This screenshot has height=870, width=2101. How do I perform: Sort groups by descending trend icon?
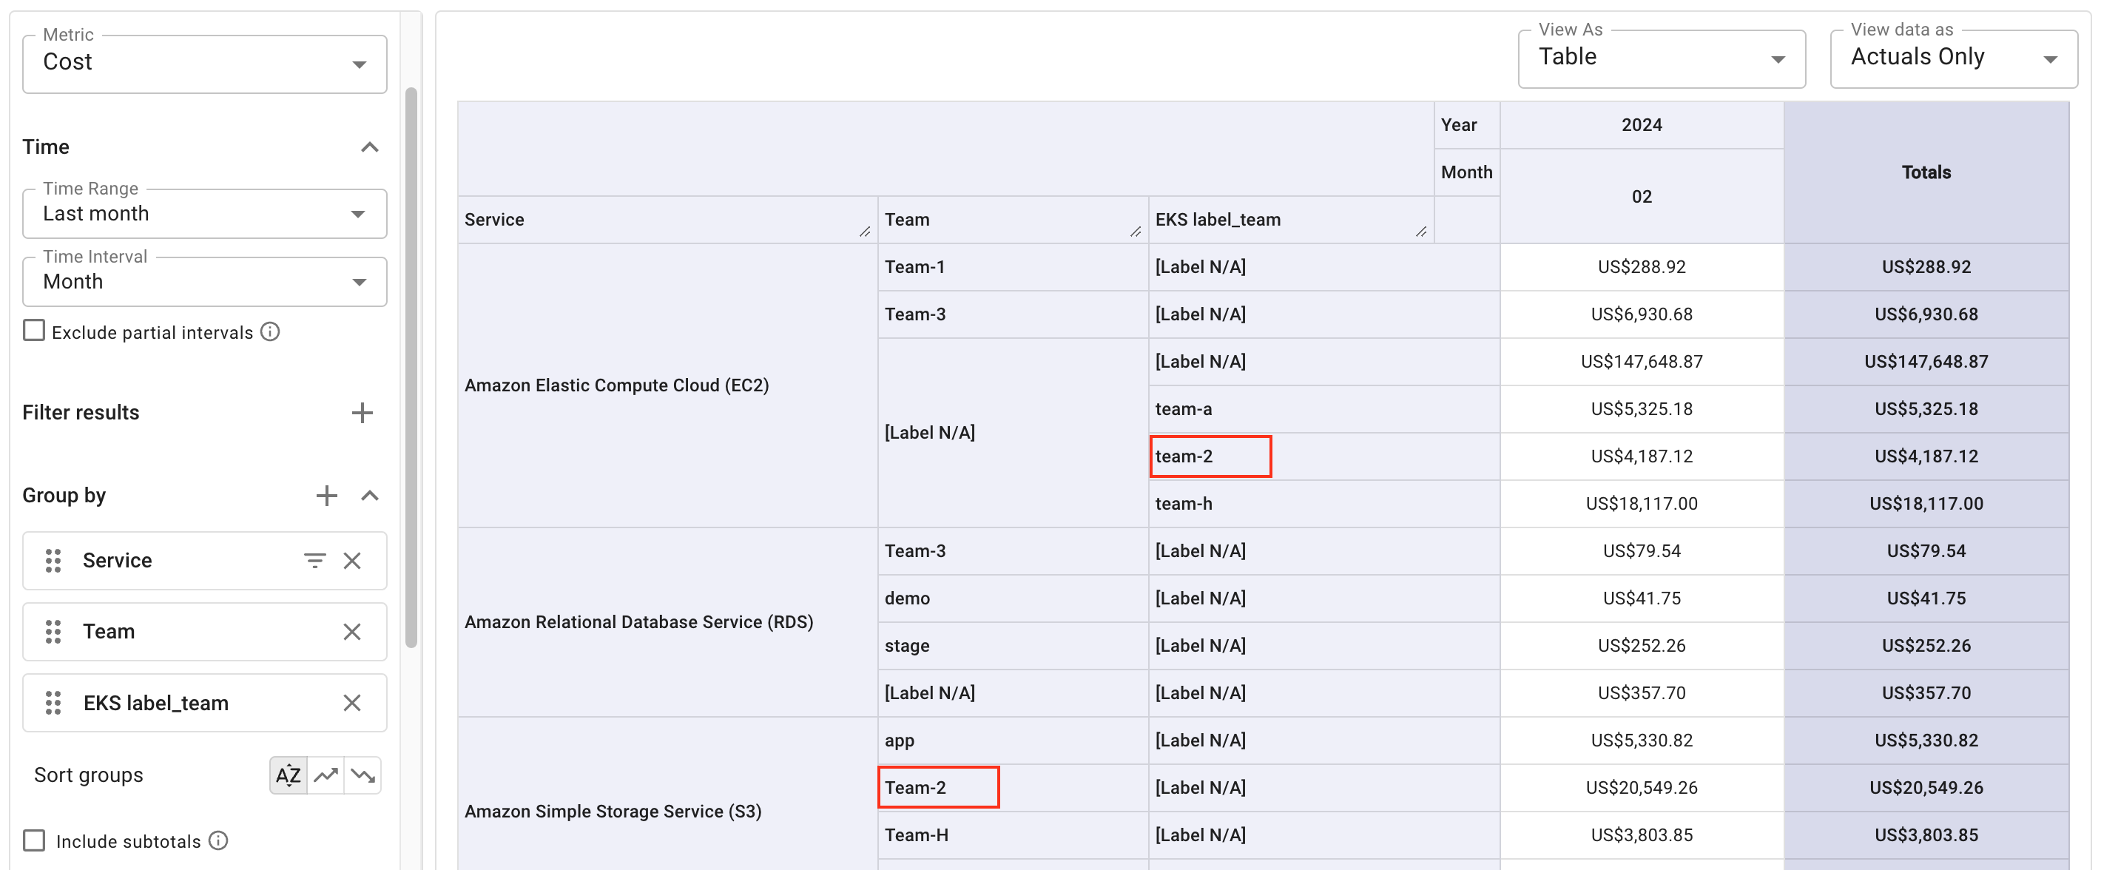[x=363, y=775]
